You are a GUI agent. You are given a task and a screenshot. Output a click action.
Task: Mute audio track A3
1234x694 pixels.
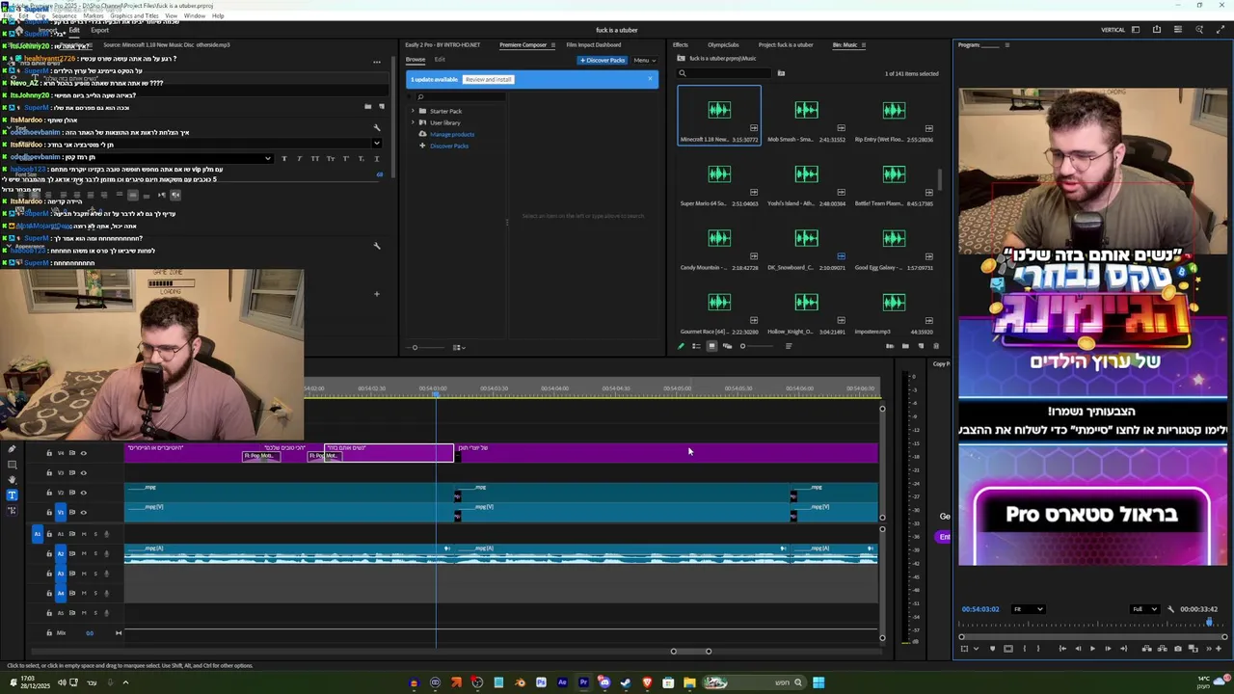(x=84, y=574)
